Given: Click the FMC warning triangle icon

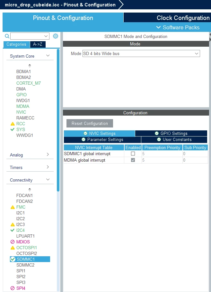Looking at the screenshot, I should point(13,207).
